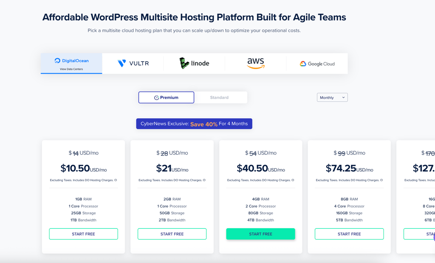Viewport: 435px width, 263px height.
Task: Click the struck-through $28 USD/mo price
Action: pos(172,153)
